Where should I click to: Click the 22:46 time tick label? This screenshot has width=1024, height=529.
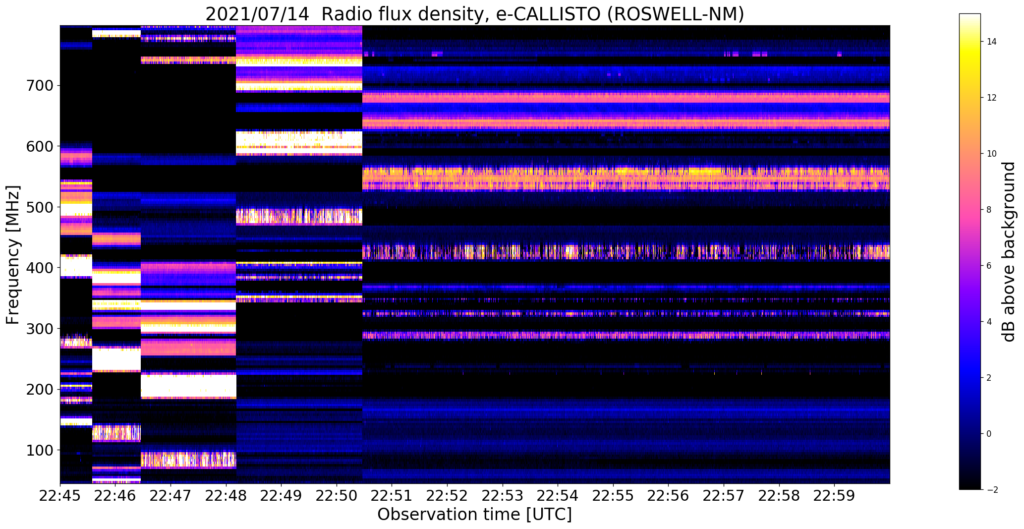click(x=115, y=496)
